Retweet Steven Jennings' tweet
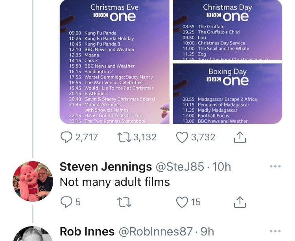The image size is (295, 241). 124,202
